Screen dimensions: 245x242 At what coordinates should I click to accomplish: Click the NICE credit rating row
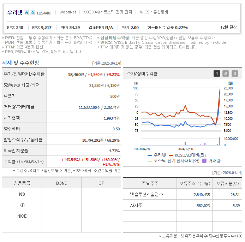coord(61,216)
